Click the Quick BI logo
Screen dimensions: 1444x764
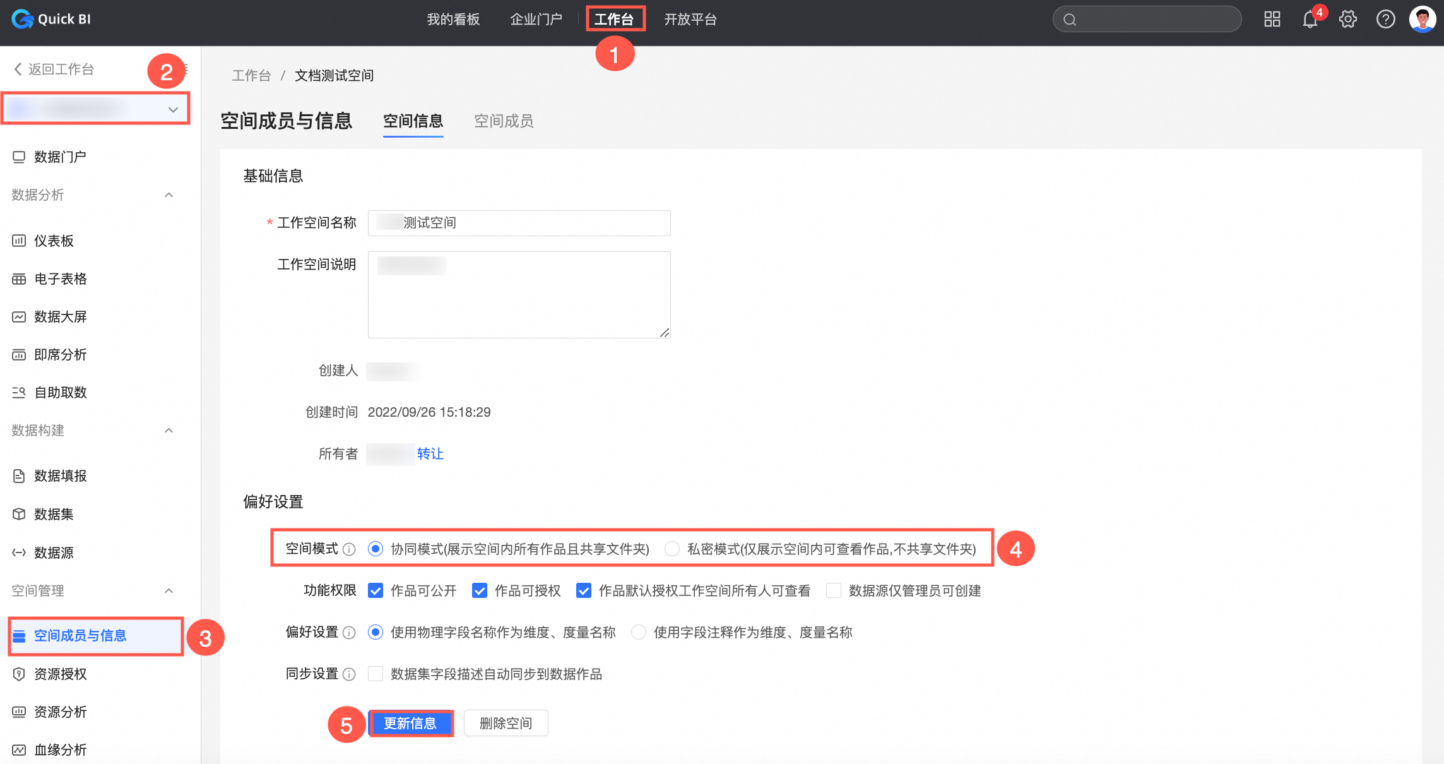[51, 19]
